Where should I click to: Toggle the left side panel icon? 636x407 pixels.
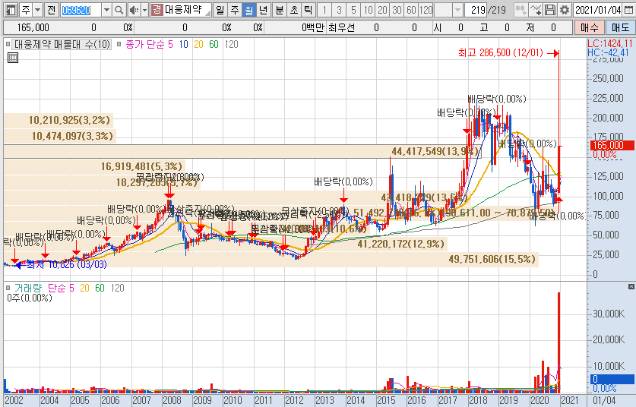(x=11, y=10)
